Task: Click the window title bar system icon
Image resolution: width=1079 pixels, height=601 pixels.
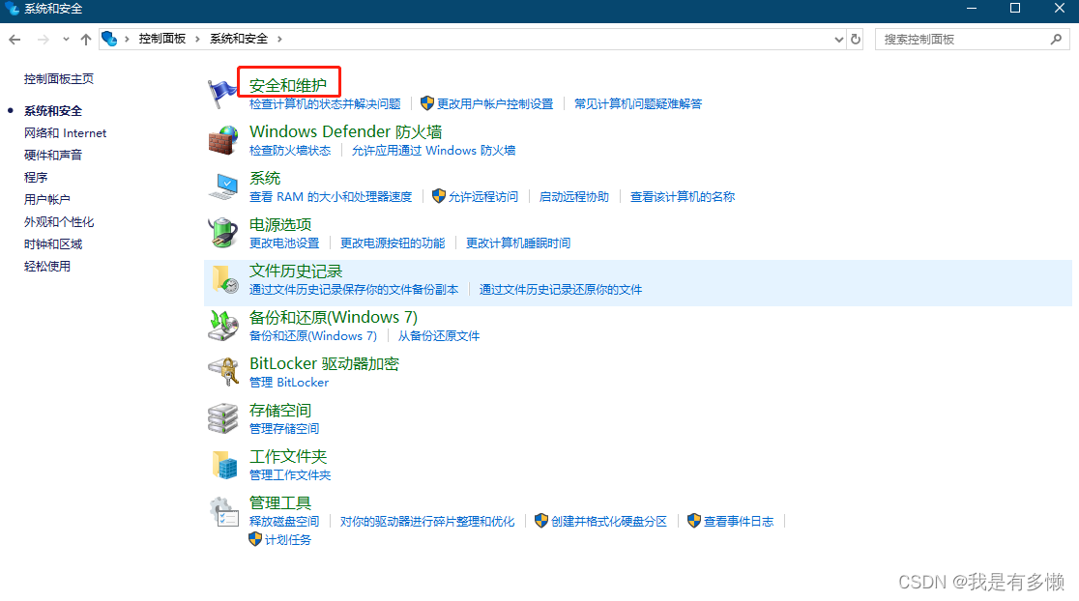Action: [x=12, y=9]
